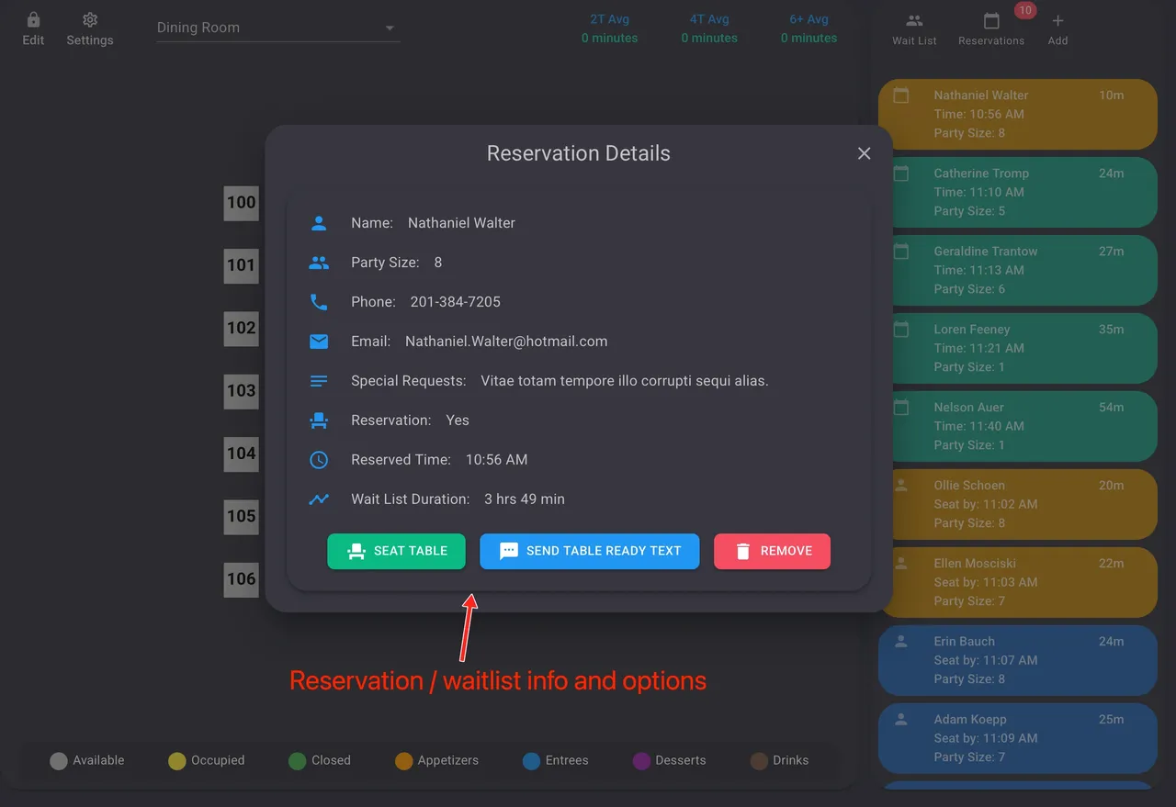Remove this reservation
1176x807 pixels.
(772, 551)
